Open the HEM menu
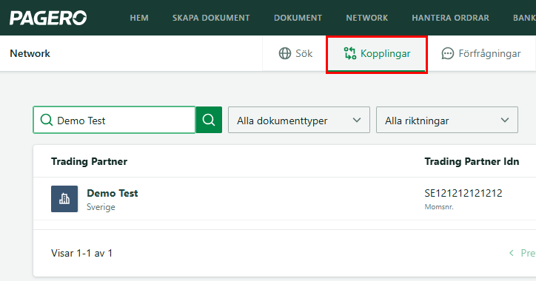This screenshot has height=281, width=536. (x=139, y=18)
